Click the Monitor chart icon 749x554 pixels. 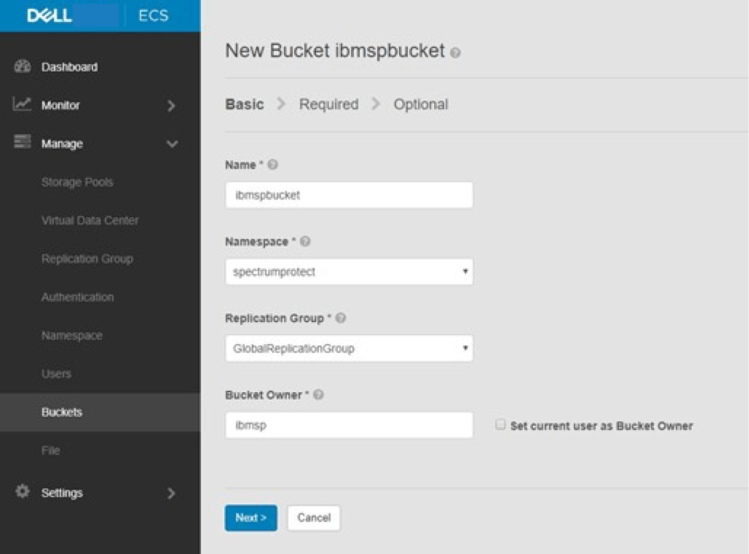pyautogui.click(x=22, y=104)
